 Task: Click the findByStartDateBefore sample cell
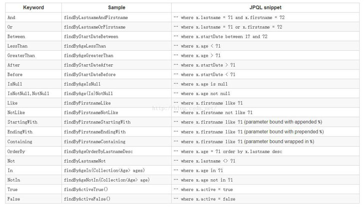tap(89, 75)
